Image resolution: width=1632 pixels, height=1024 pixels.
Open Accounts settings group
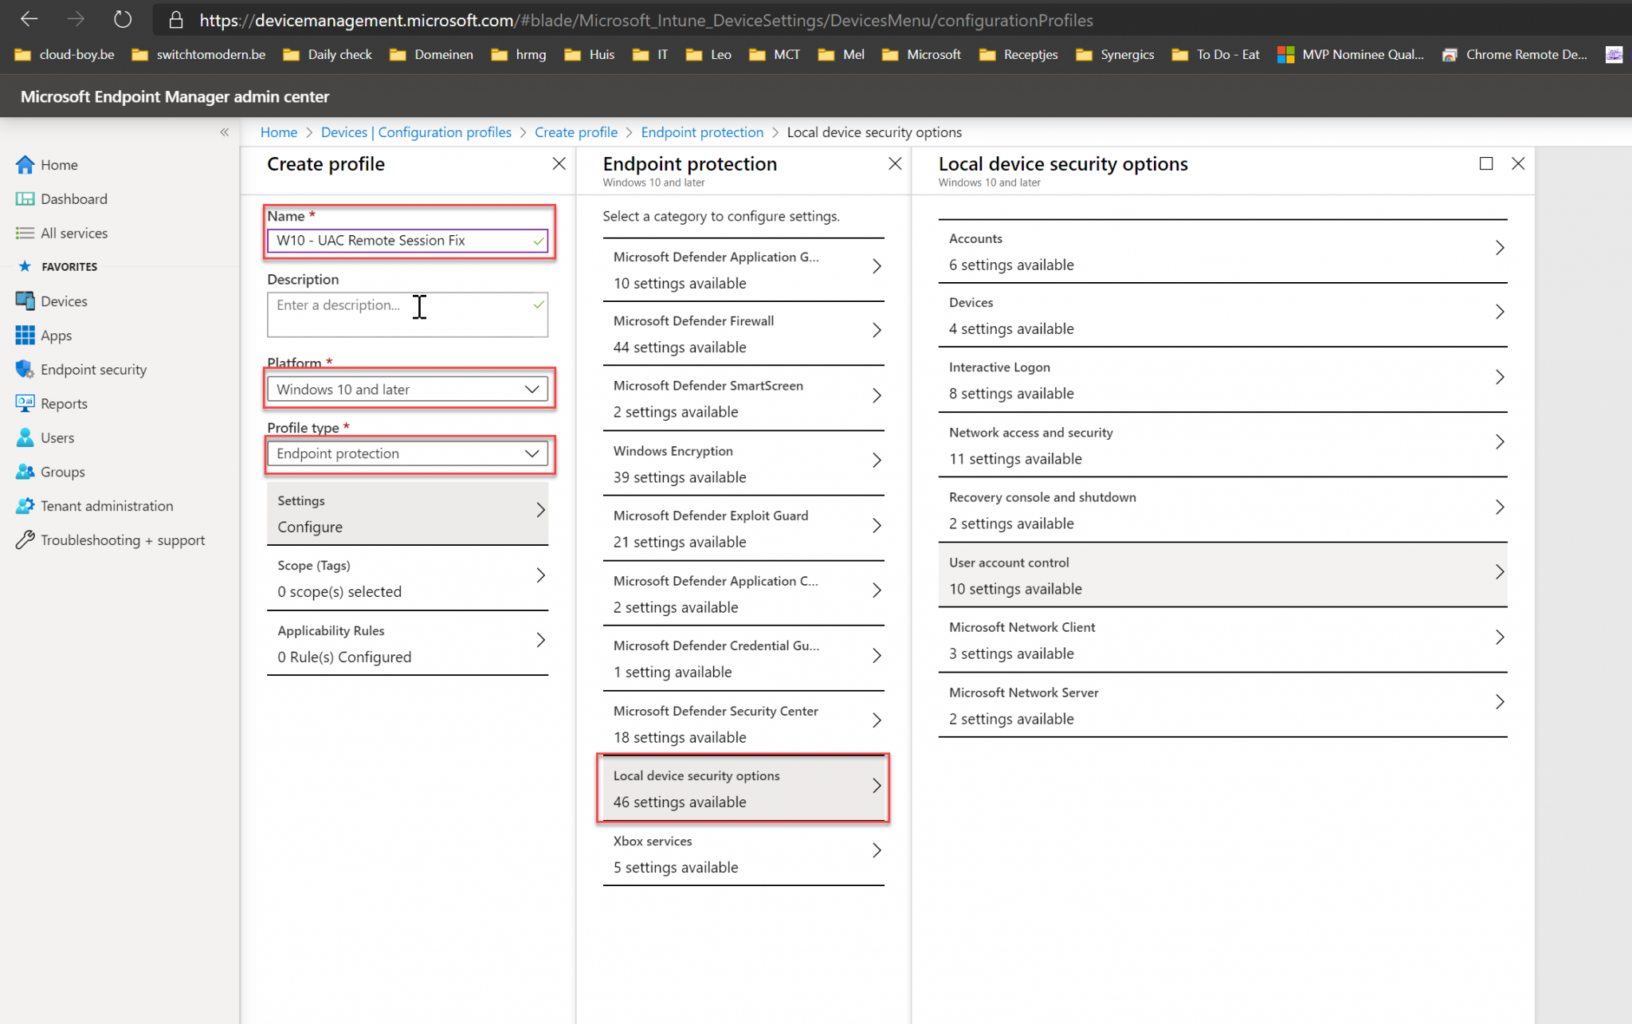tap(1222, 251)
